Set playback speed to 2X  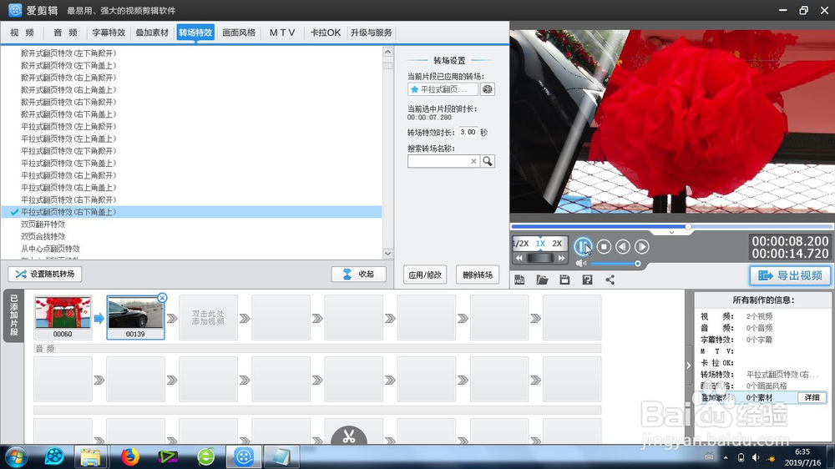[557, 244]
